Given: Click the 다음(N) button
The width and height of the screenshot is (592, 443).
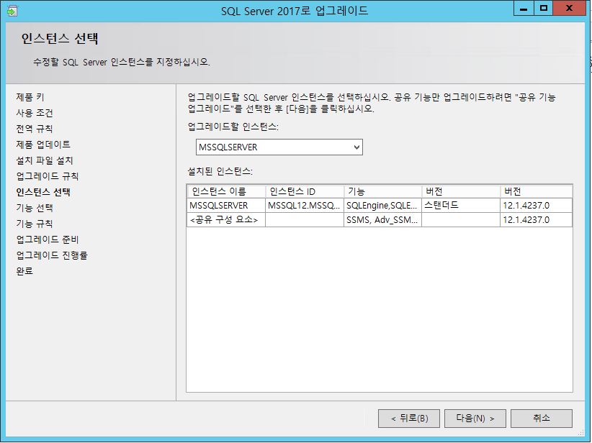Looking at the screenshot, I should click(475, 418).
